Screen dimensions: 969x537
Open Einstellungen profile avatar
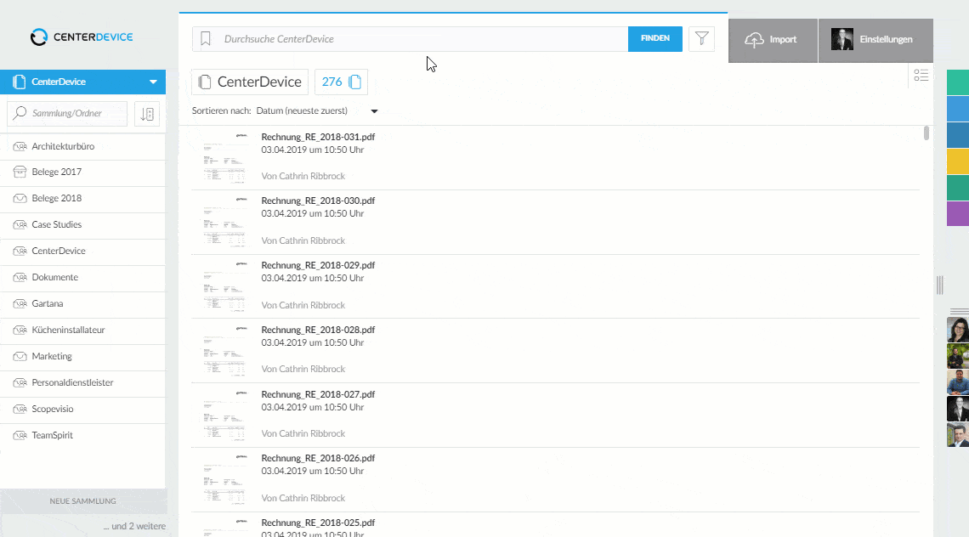841,40
